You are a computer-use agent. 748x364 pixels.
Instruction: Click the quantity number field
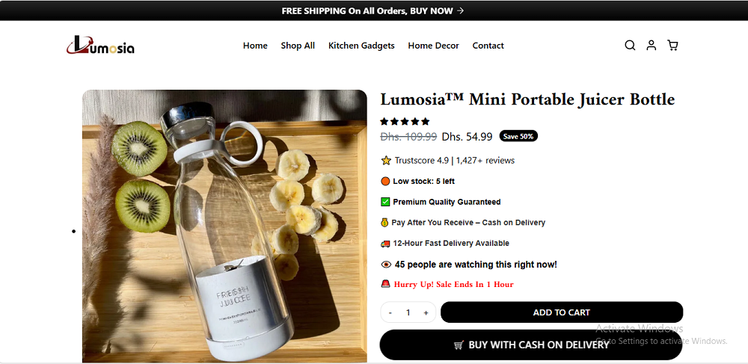tap(408, 312)
